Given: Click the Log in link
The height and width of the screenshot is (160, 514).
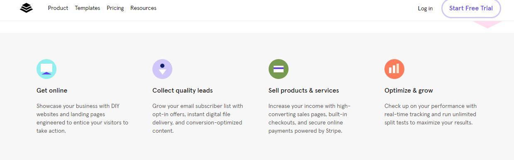Looking at the screenshot, I should (425, 8).
